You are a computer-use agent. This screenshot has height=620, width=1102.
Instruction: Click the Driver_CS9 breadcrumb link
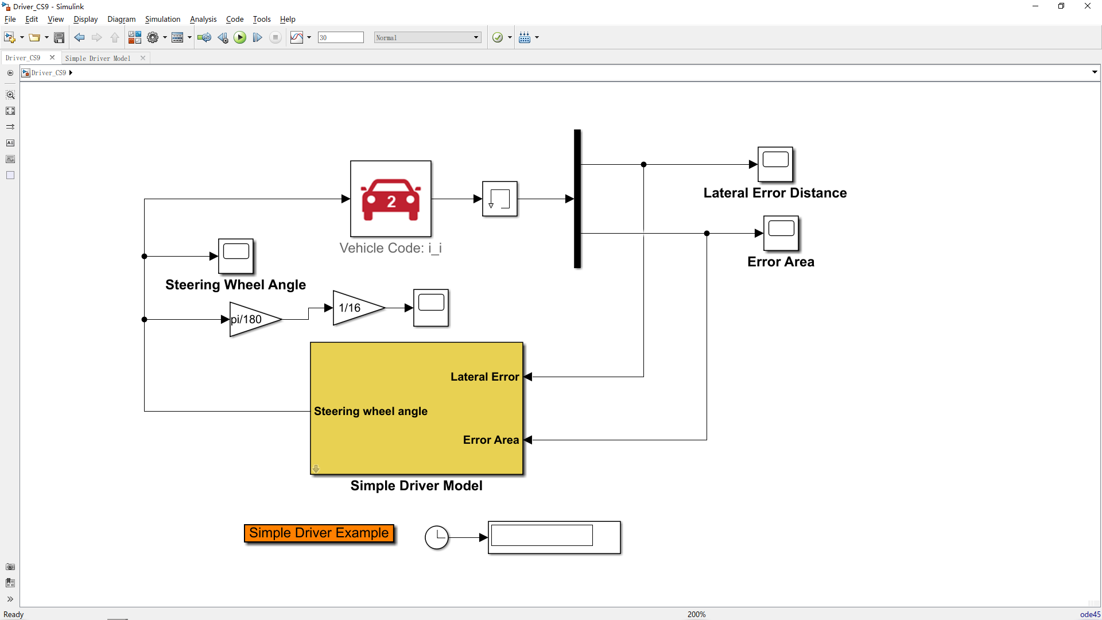tap(49, 72)
